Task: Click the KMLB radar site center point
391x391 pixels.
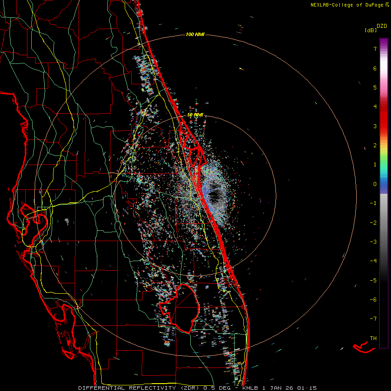Action: point(195,195)
